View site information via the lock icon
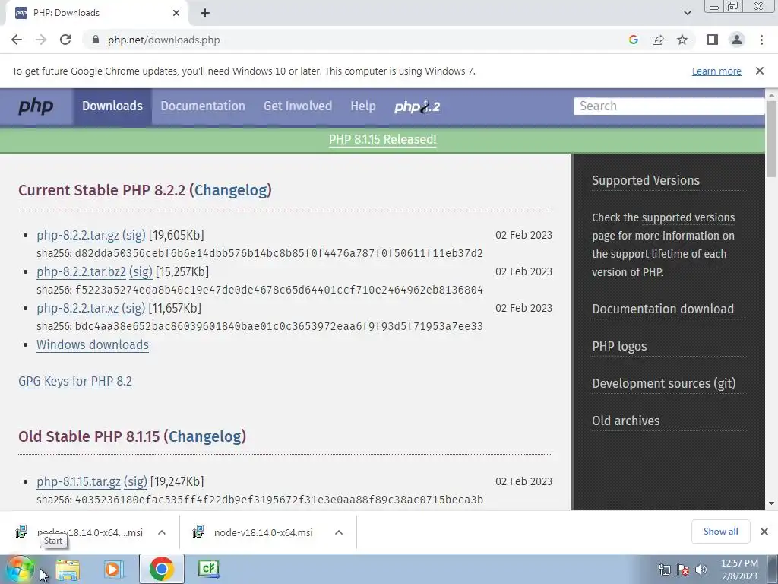Viewport: 778px width, 584px height. point(96,40)
